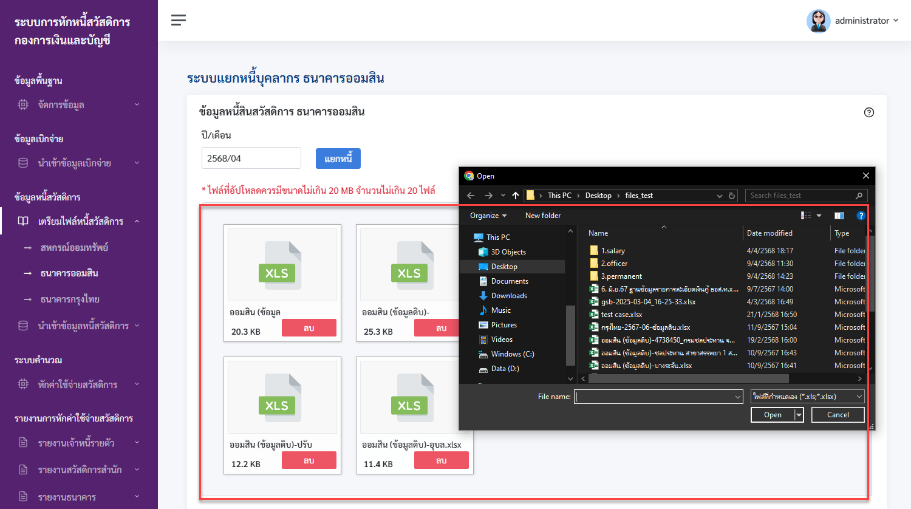
Task: Select Downloads in the navigation pane
Action: (509, 296)
